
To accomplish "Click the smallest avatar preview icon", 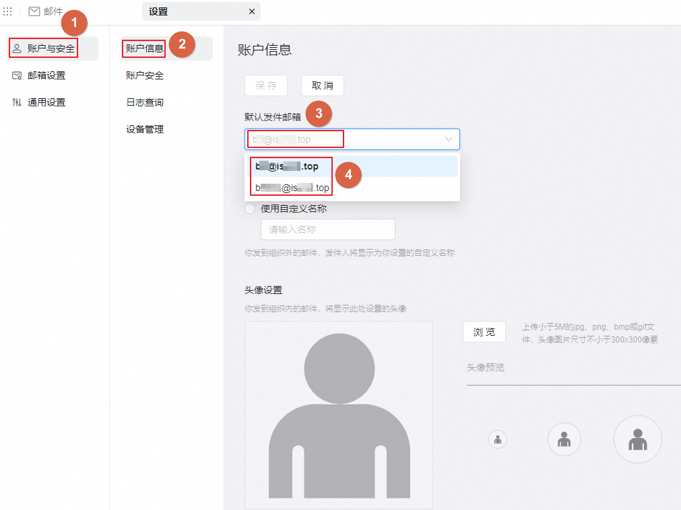I will [497, 439].
